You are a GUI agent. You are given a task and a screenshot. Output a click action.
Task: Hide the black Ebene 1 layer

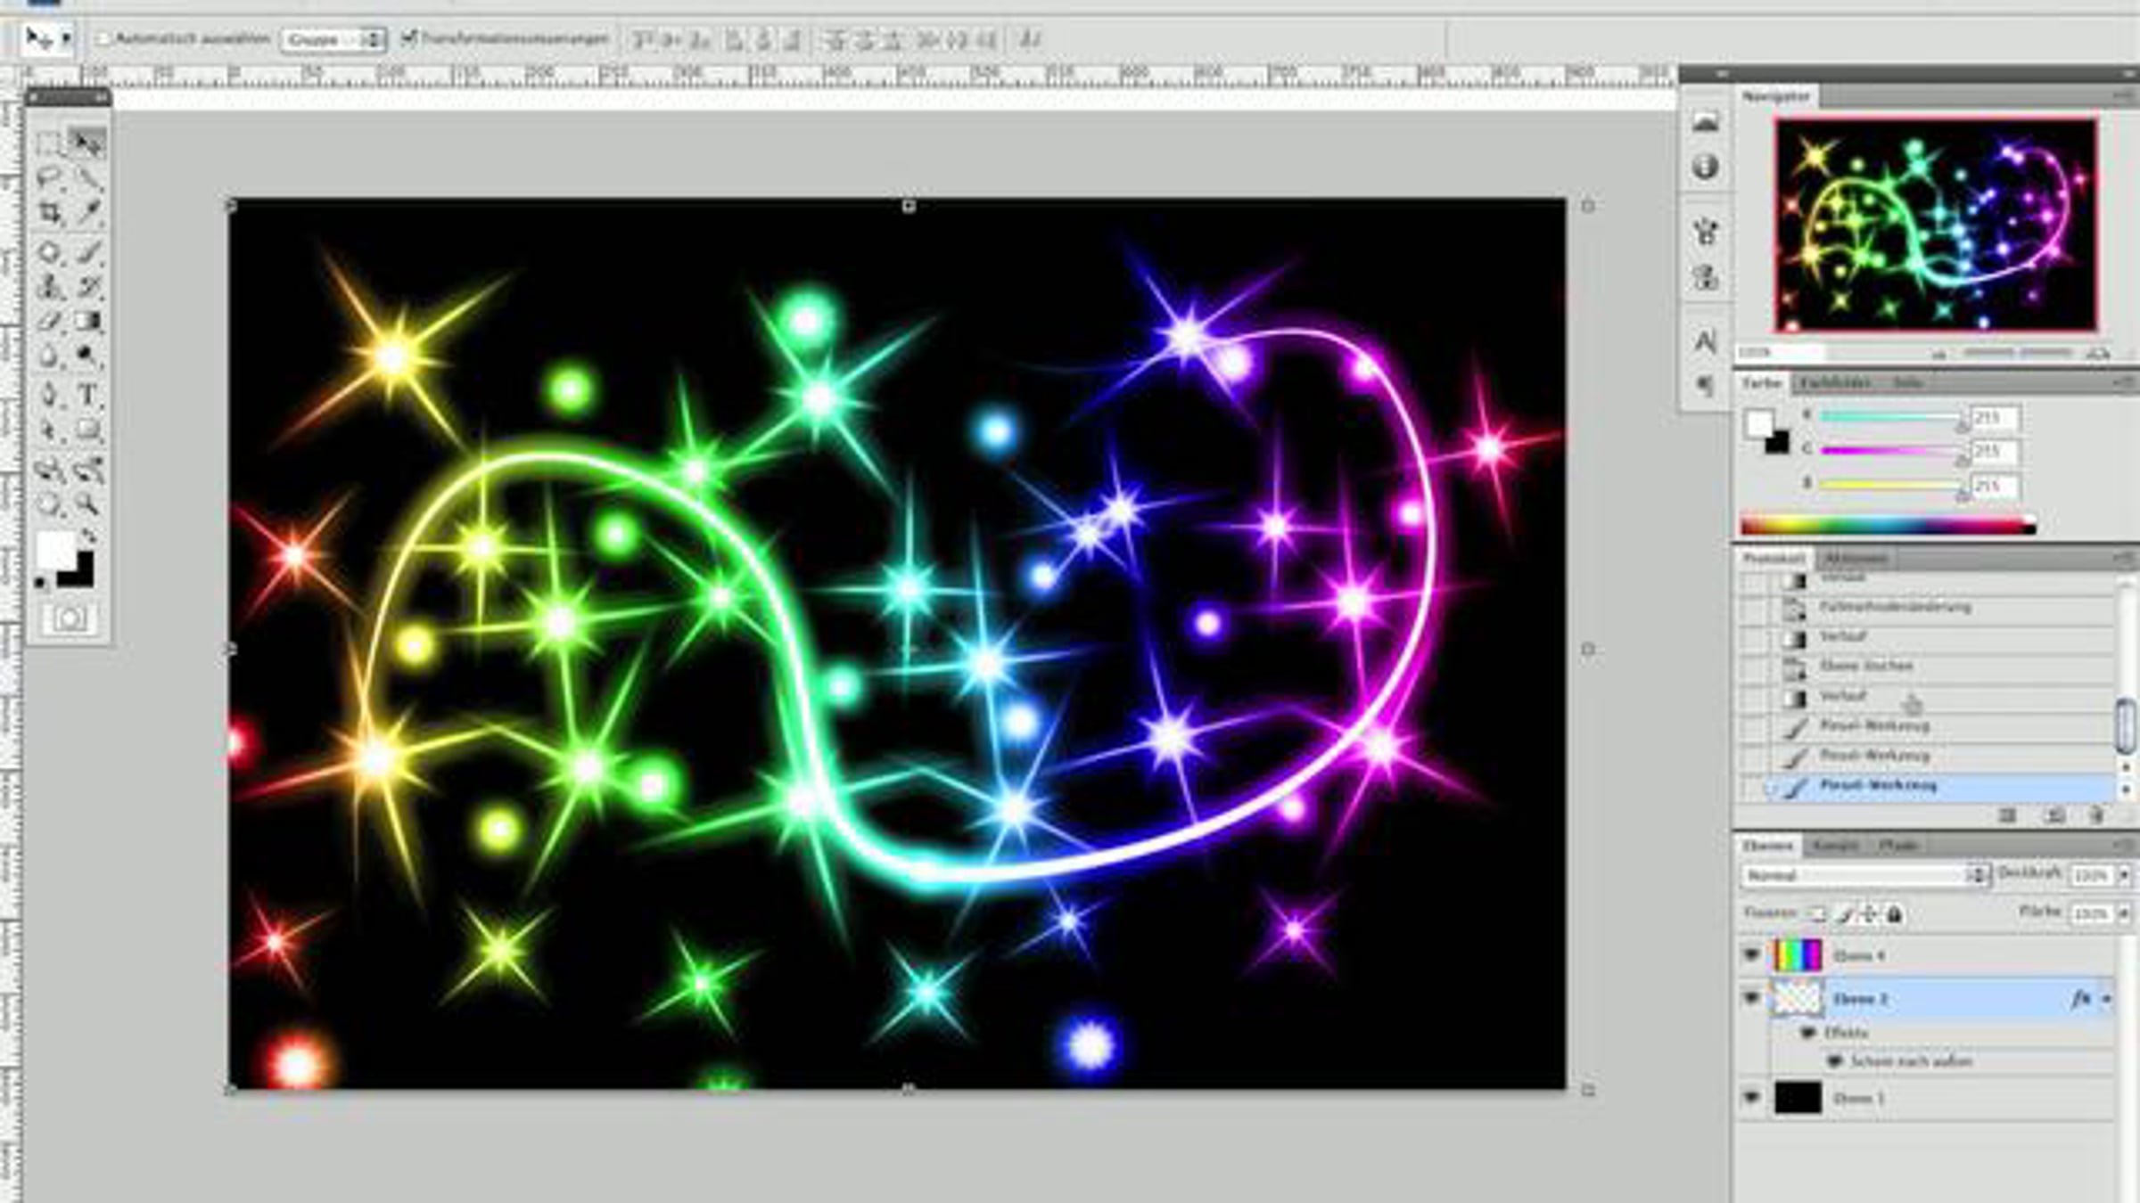pos(1751,1098)
